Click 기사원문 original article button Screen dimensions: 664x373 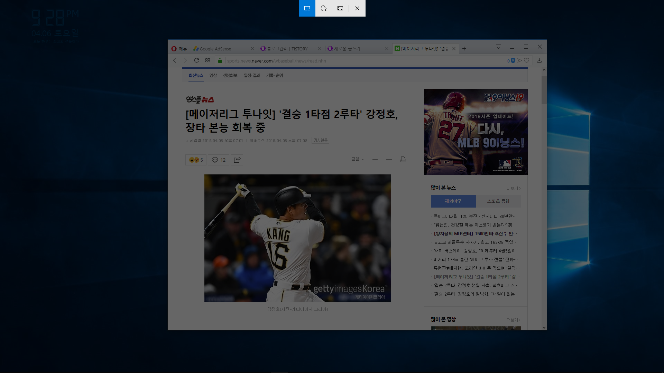[320, 140]
